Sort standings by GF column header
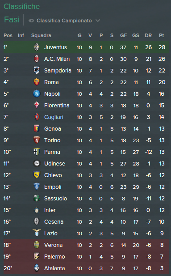Viewport: 171px width, 276px height. tap(123, 35)
